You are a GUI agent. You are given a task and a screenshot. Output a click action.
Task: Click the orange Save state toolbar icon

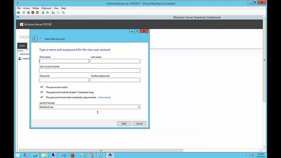coord(37,13)
